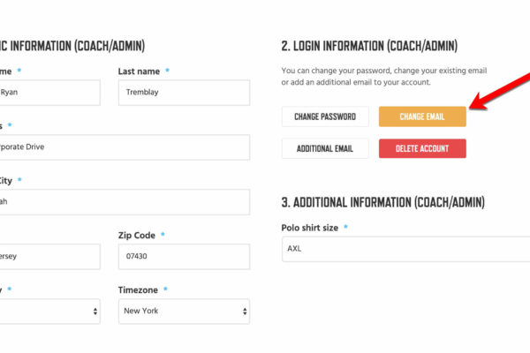The width and height of the screenshot is (530, 353).
Task: Open the Additional Email option
Action: 325,148
